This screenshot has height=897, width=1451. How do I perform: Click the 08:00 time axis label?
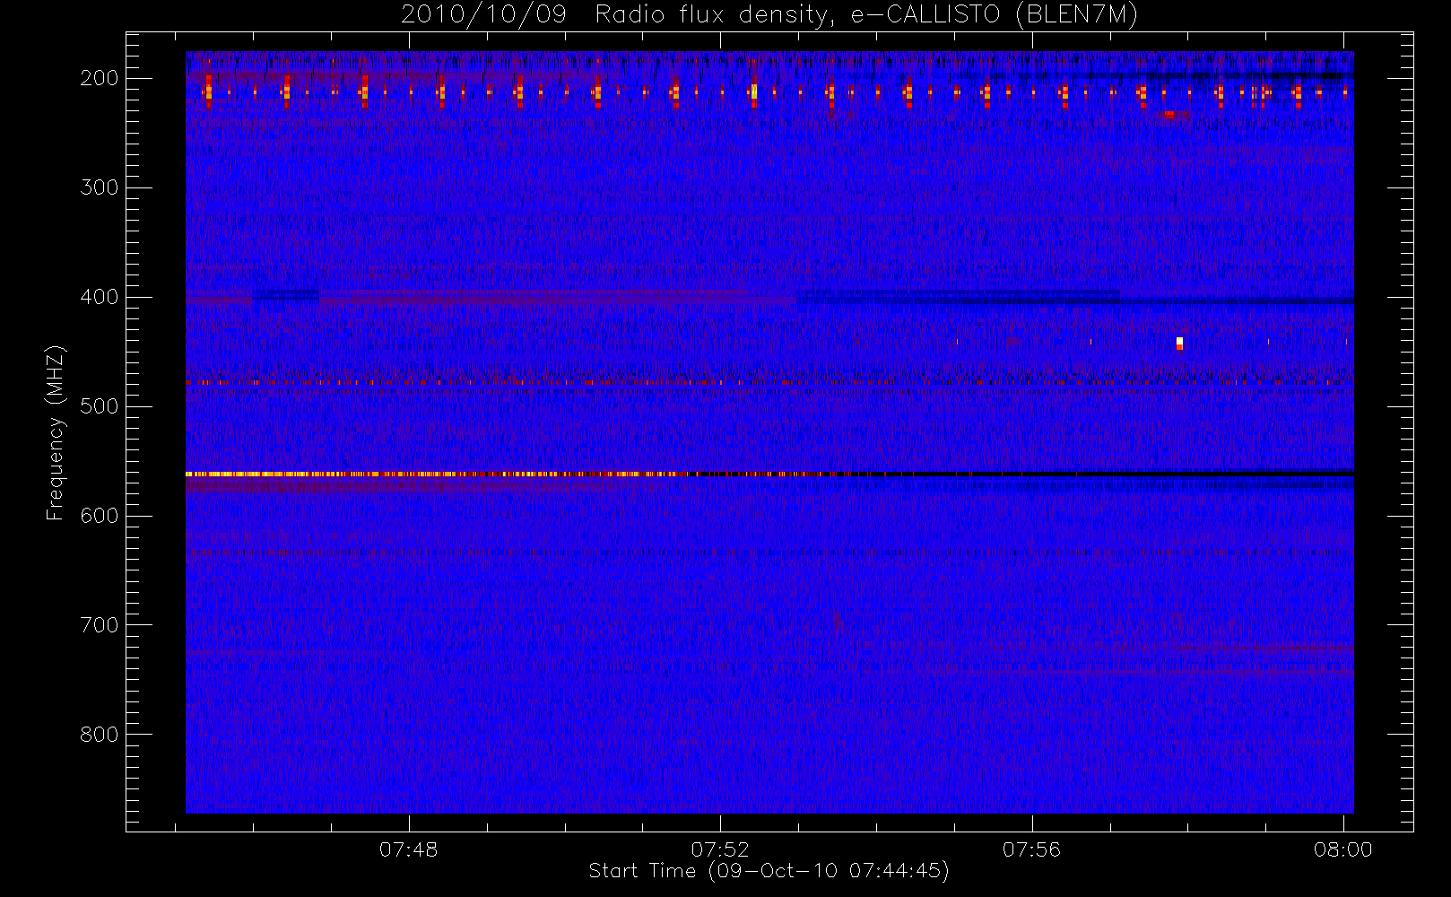[x=1343, y=849]
